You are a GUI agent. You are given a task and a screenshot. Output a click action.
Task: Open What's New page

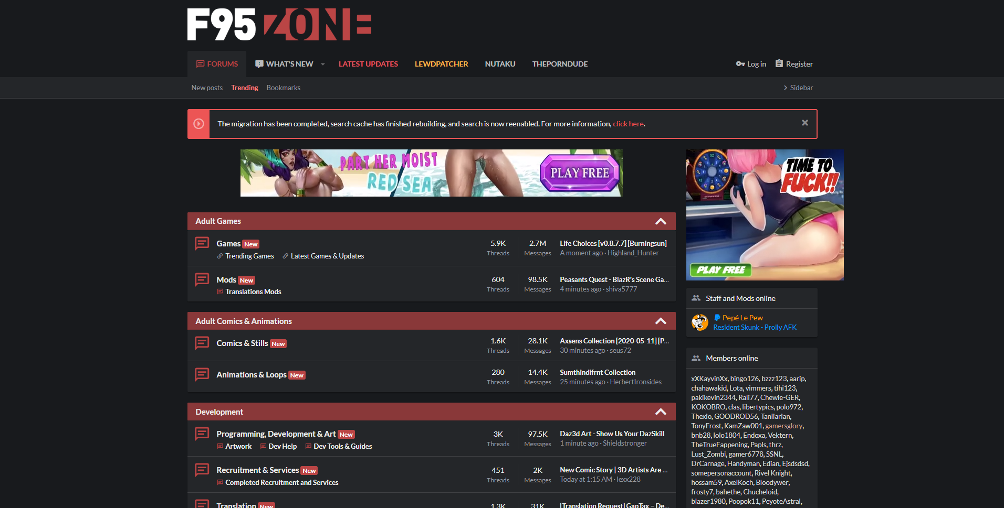click(x=284, y=64)
